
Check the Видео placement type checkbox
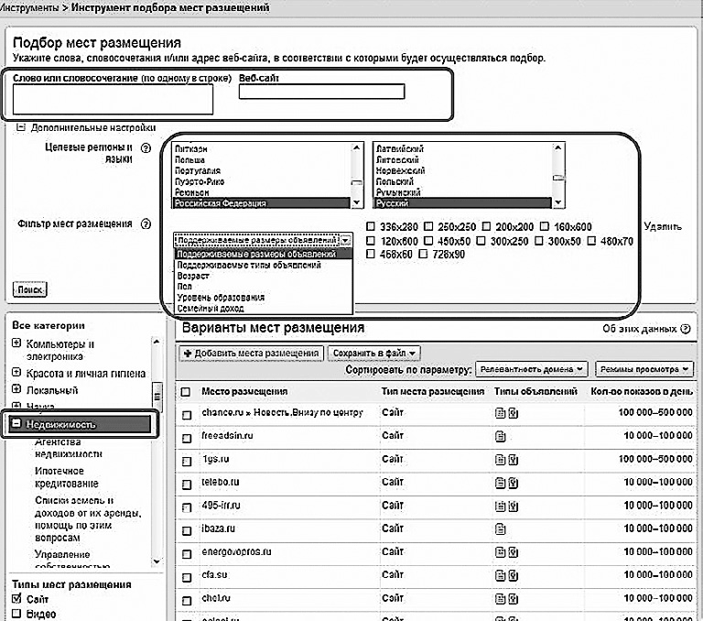pos(16,614)
